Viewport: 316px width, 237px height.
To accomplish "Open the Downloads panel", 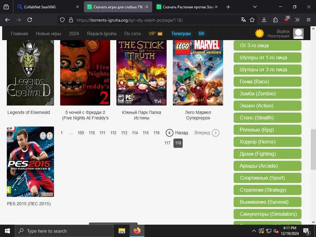I will [264, 20].
